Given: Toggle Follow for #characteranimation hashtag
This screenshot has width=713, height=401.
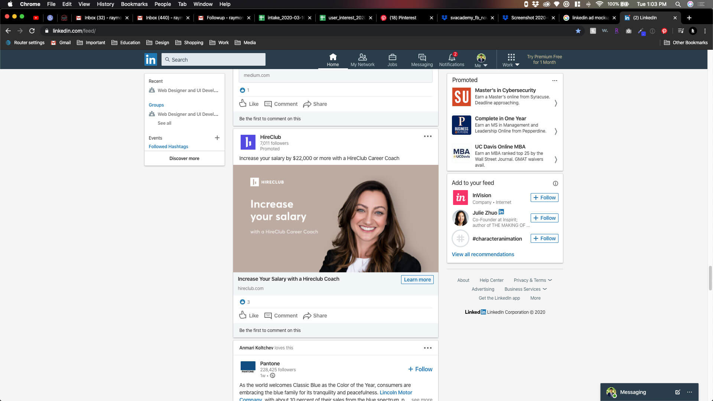Looking at the screenshot, I should [544, 238].
